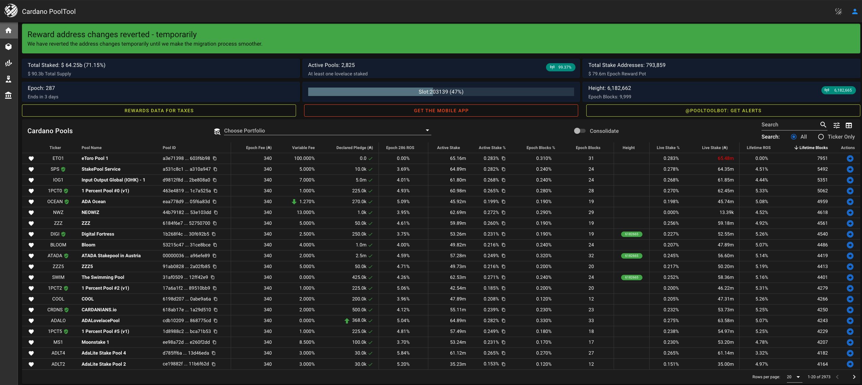Viewport: 862px width, 385px height.
Task: Select the blocks cube icon in the sidebar
Action: pyautogui.click(x=9, y=47)
